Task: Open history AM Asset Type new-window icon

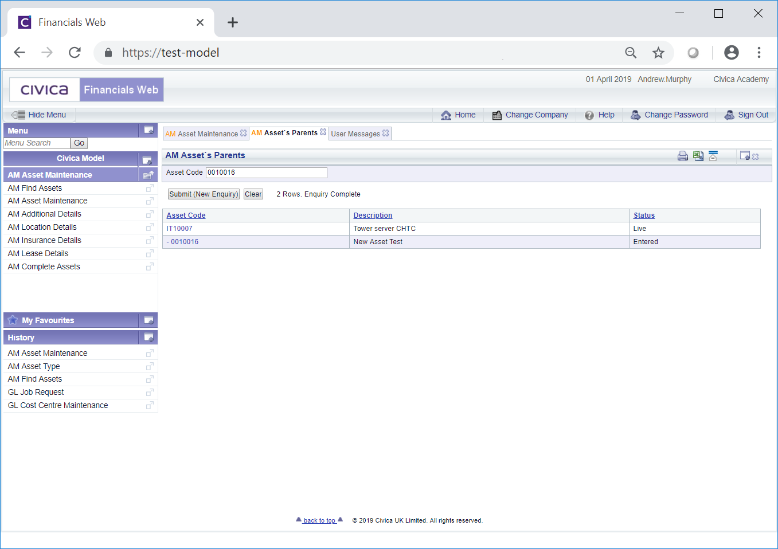Action: 150,366
